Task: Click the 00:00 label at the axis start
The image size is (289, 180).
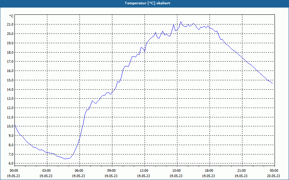Action: 14,171
